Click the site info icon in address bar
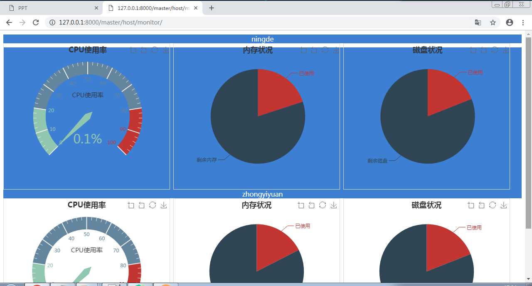The height and width of the screenshot is (286, 532). click(x=52, y=22)
